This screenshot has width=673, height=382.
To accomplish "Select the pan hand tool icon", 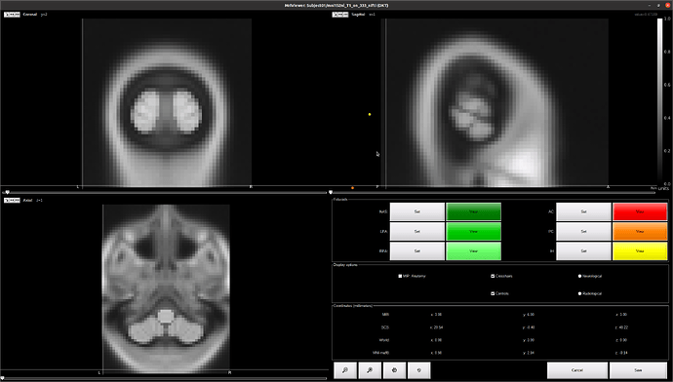I will (x=394, y=370).
